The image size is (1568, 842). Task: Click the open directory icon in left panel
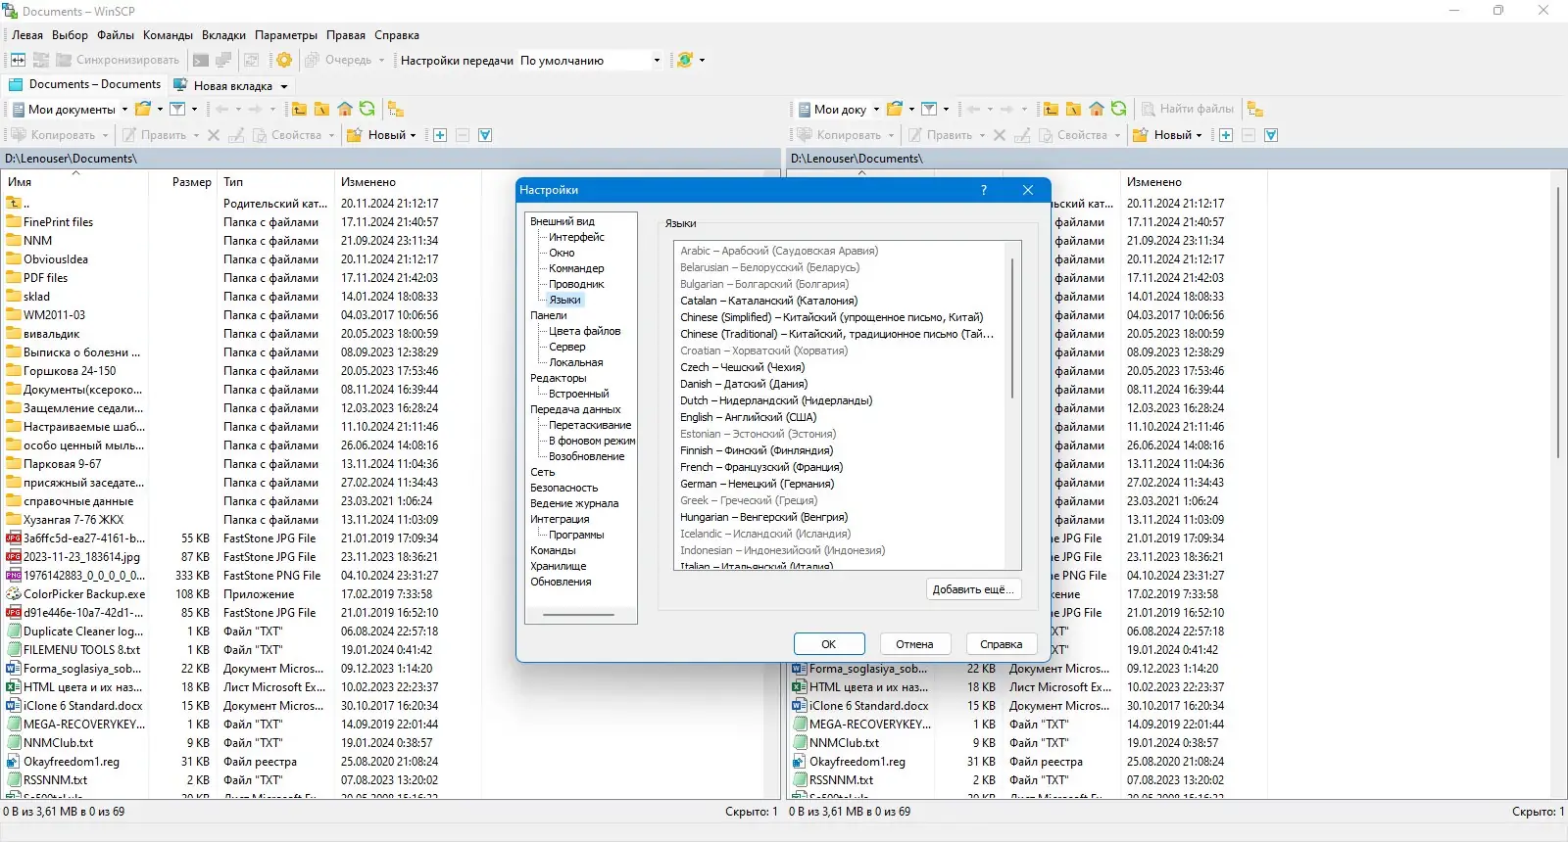(x=143, y=109)
